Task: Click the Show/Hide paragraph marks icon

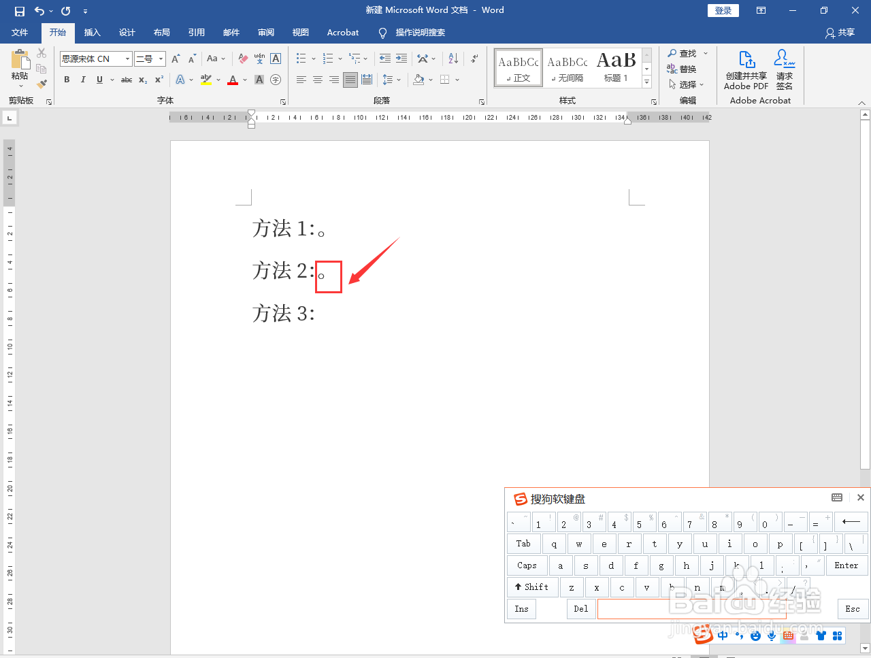Action: click(474, 59)
